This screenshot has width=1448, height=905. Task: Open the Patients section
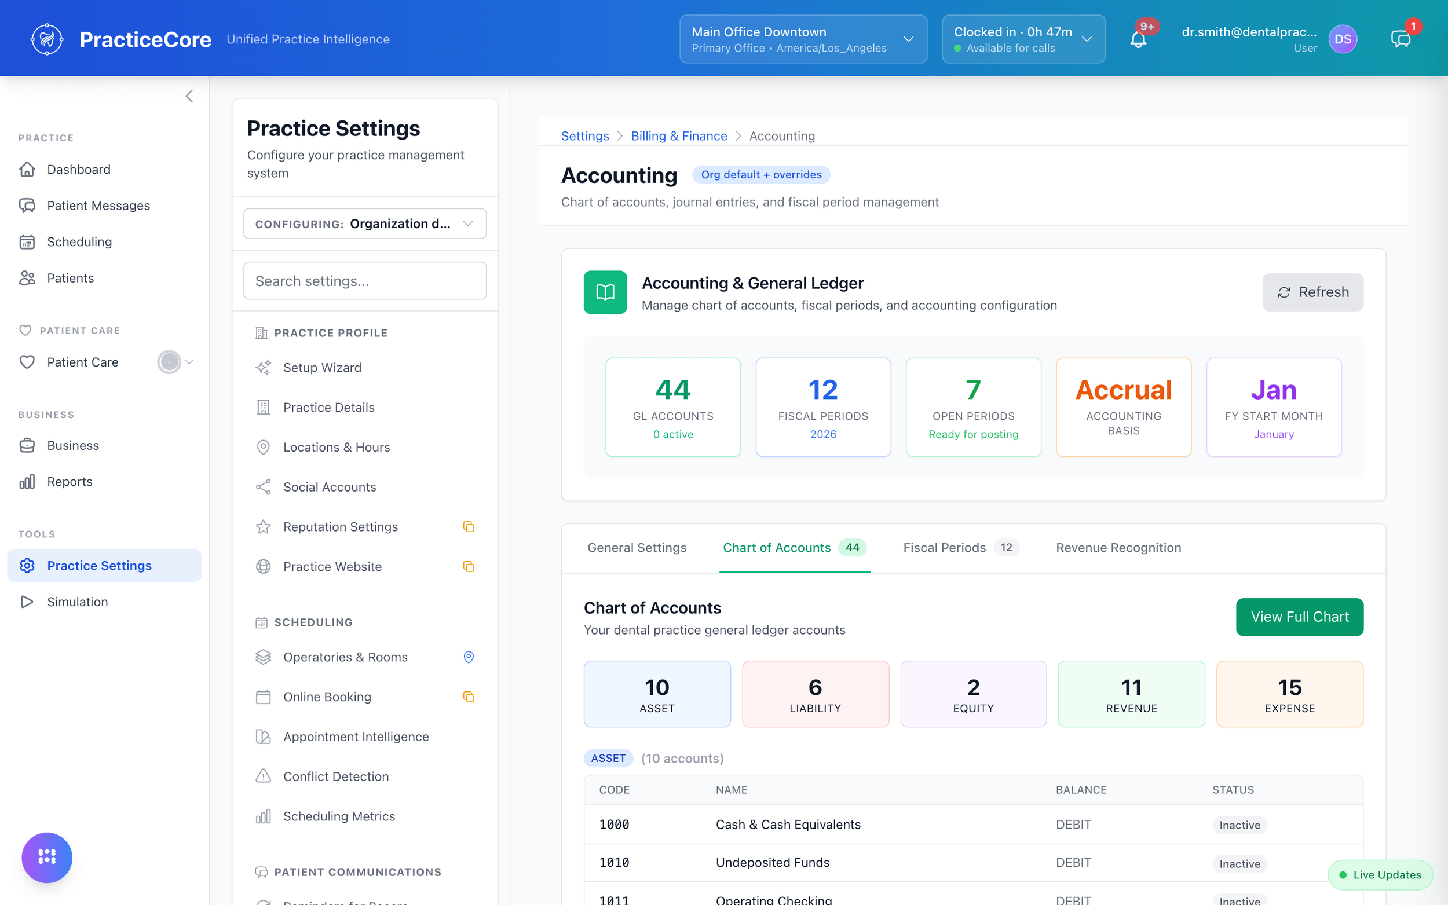pos(105,278)
